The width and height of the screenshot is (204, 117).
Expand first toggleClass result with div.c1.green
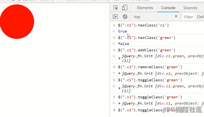[120, 88]
